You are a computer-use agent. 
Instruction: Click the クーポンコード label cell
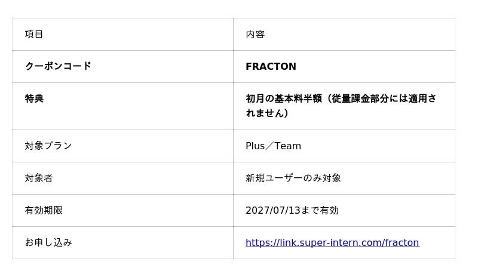click(x=122, y=66)
